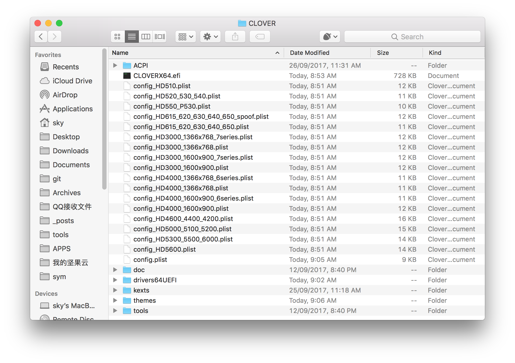
Task: Select the config.plist file
Action: [297, 259]
